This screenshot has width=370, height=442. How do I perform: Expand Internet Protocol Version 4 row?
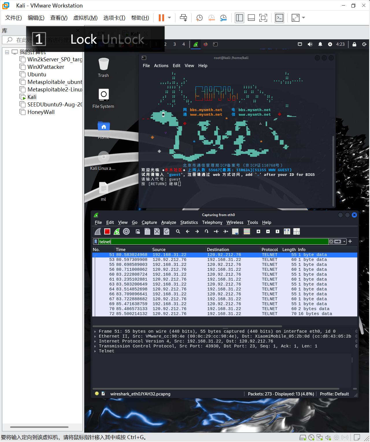95,341
